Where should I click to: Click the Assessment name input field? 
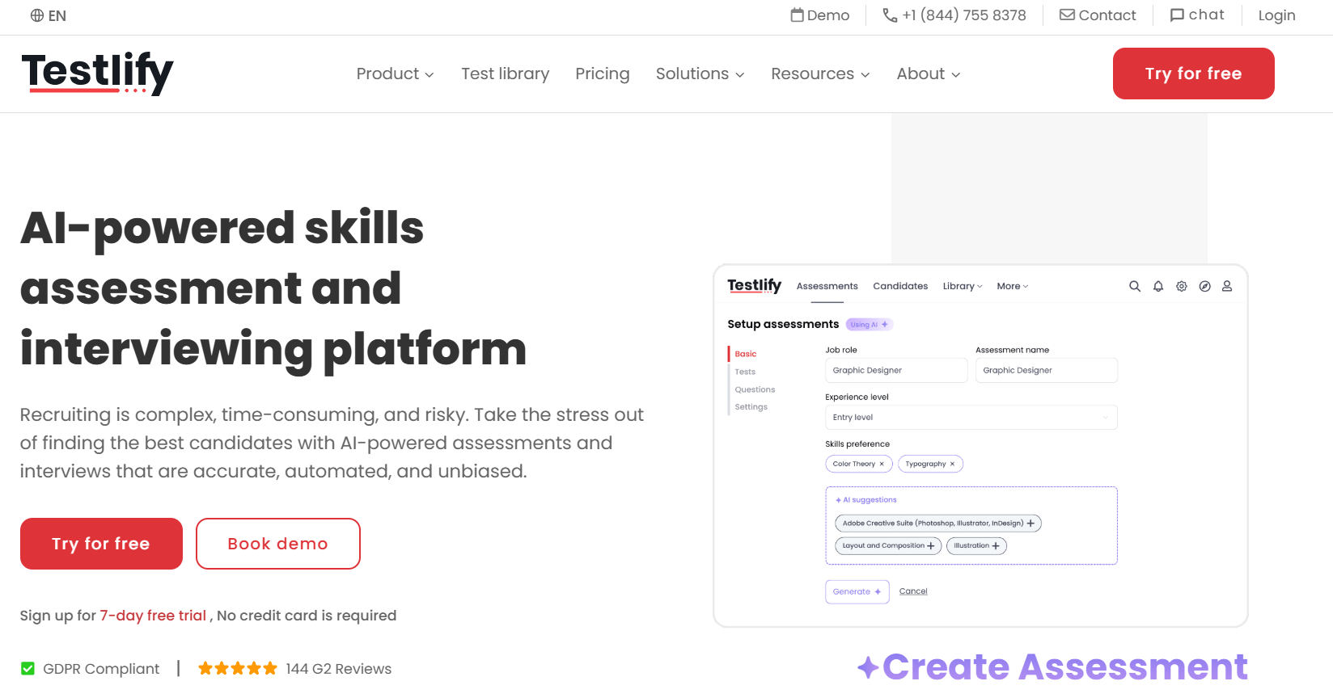pyautogui.click(x=1047, y=370)
